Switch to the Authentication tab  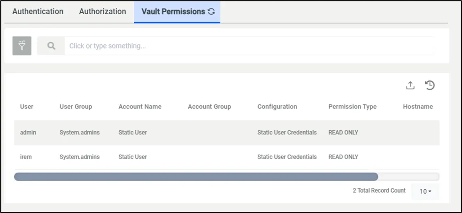pos(38,11)
